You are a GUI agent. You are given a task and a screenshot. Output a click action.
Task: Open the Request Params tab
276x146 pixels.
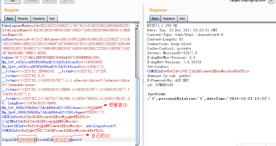tap(23, 19)
